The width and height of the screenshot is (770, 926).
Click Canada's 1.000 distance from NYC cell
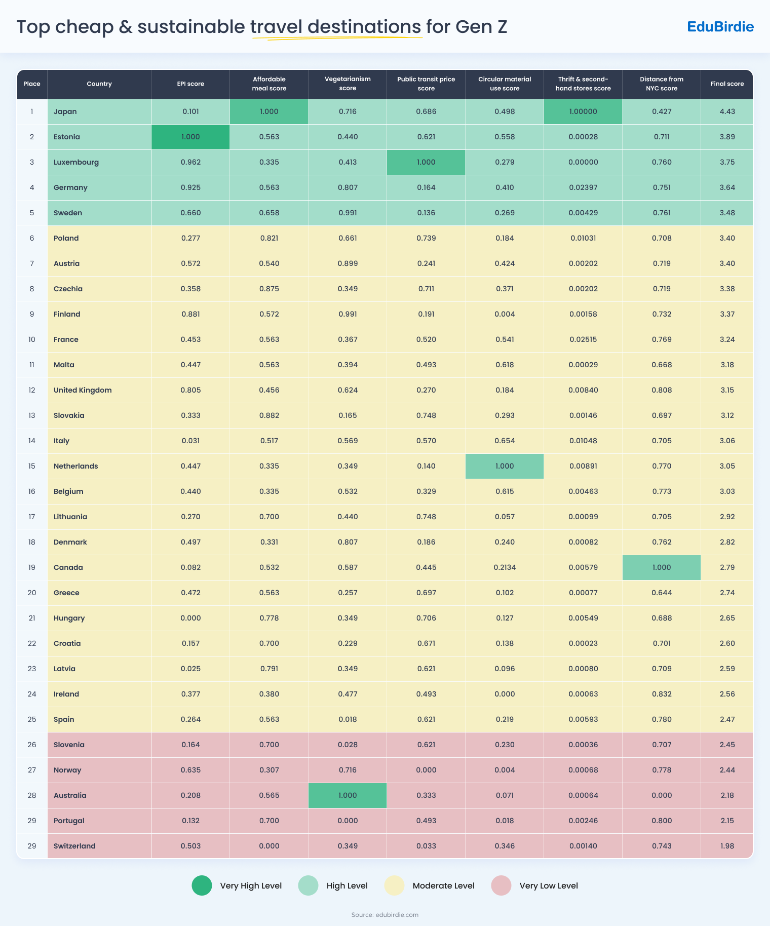(662, 567)
